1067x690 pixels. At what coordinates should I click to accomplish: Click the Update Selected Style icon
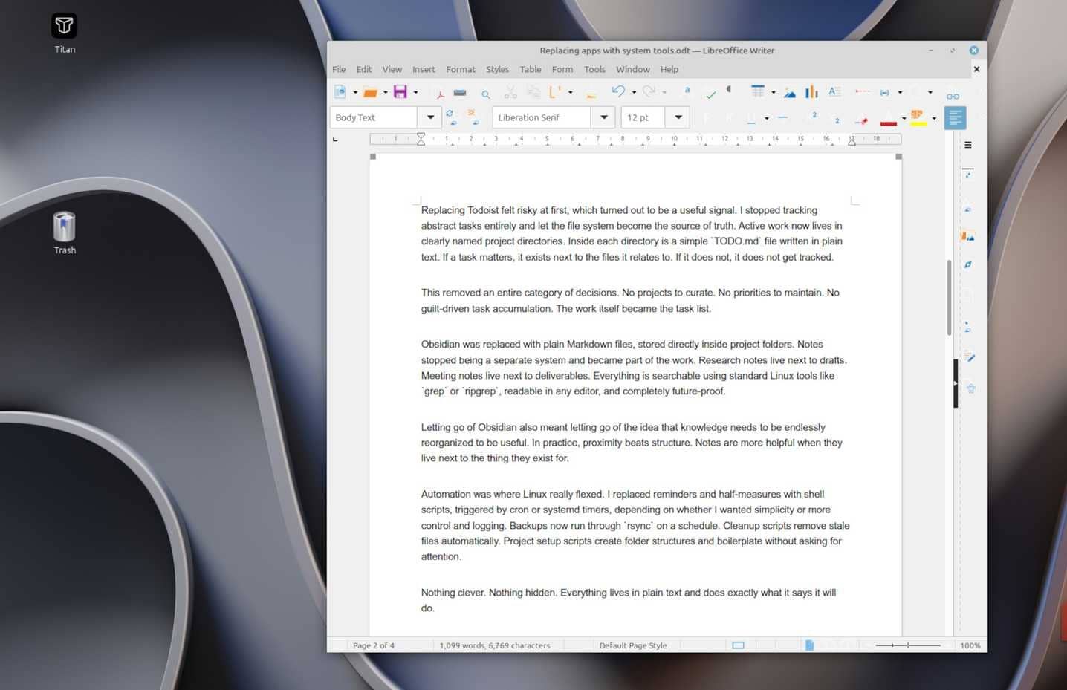pyautogui.click(x=450, y=117)
